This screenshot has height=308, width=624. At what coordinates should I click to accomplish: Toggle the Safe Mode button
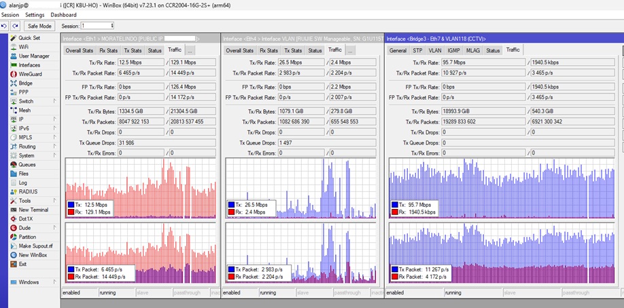tap(39, 26)
